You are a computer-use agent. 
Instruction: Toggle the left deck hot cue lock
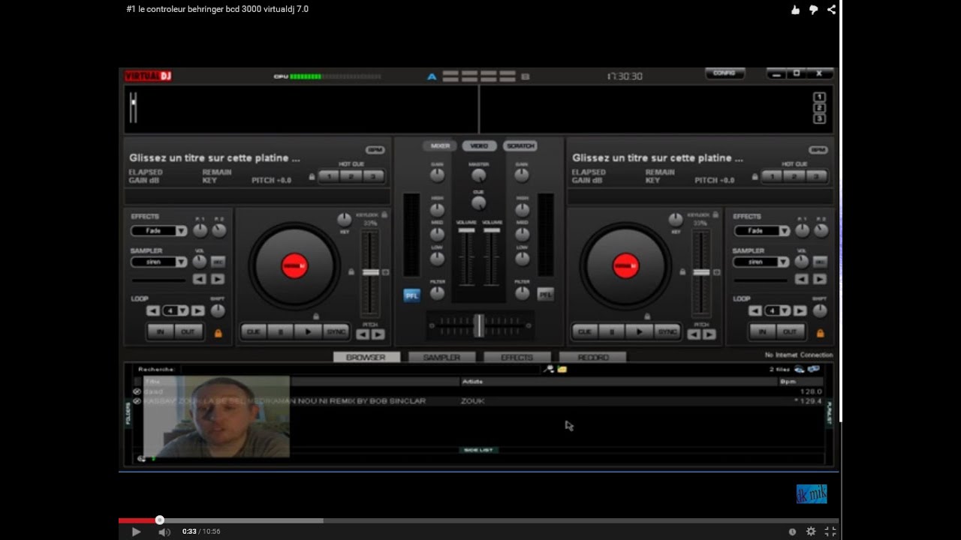pos(312,178)
